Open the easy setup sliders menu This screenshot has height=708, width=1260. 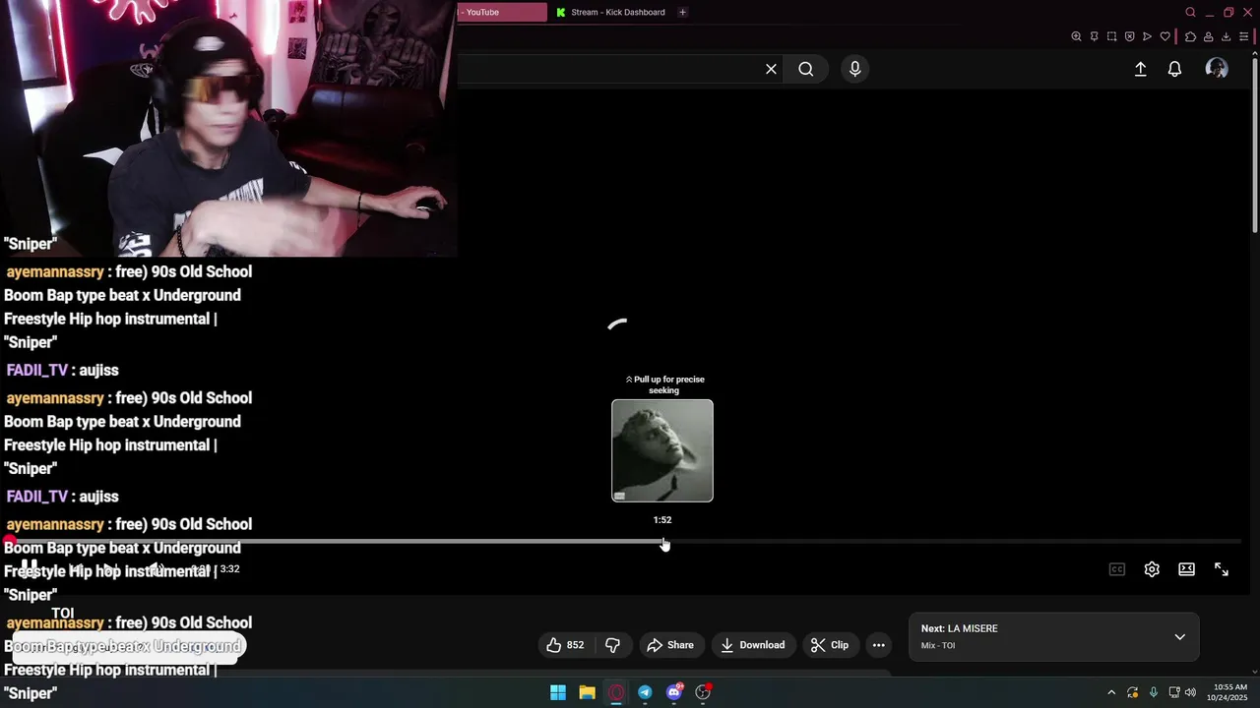1243,36
